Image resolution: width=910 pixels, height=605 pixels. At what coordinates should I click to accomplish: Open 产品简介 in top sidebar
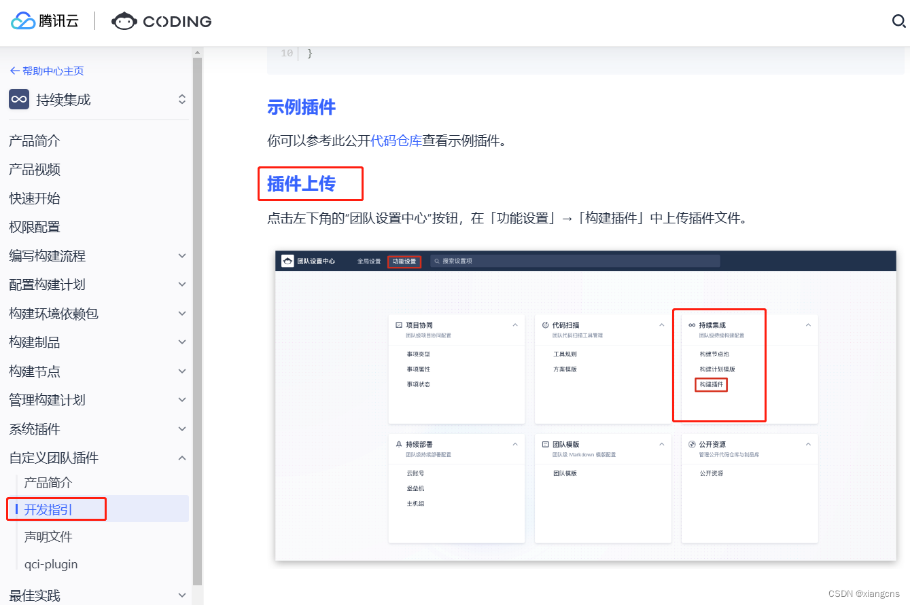click(35, 141)
